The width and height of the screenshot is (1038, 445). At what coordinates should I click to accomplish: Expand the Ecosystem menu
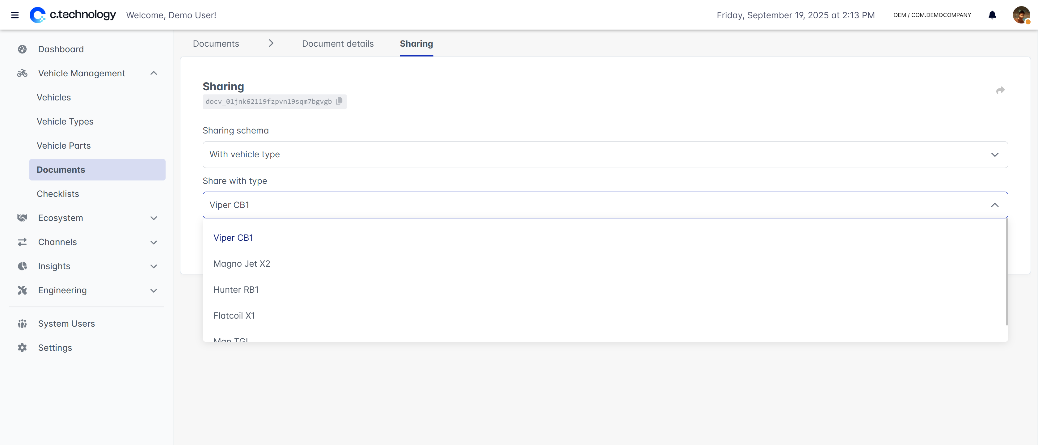tap(154, 218)
